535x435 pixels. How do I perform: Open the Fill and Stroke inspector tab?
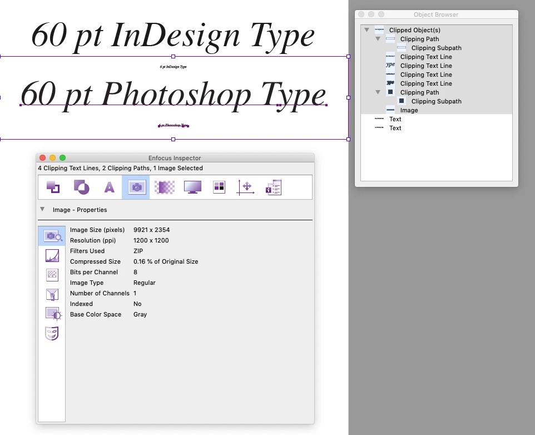[53, 187]
